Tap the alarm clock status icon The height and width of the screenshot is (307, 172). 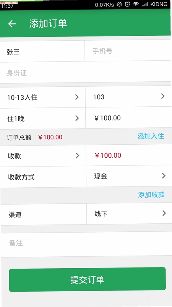click(127, 4)
